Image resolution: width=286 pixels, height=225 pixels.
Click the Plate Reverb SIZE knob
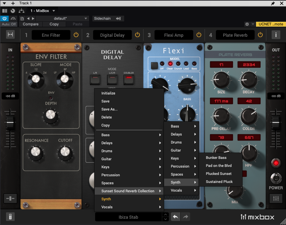click(221, 80)
